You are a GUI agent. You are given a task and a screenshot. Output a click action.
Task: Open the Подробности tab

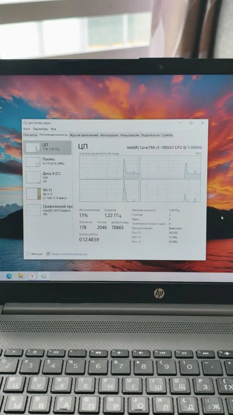point(150,135)
